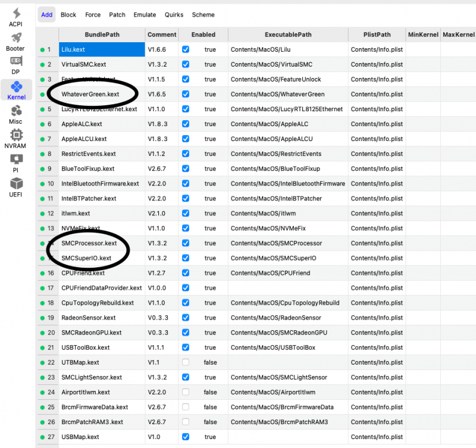Open the DP device properties icon
Image resolution: width=476 pixels, height=448 pixels.
tap(16, 61)
